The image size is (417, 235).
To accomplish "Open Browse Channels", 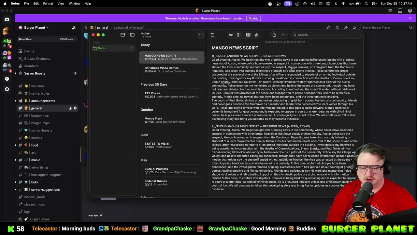I will coord(47,59).
